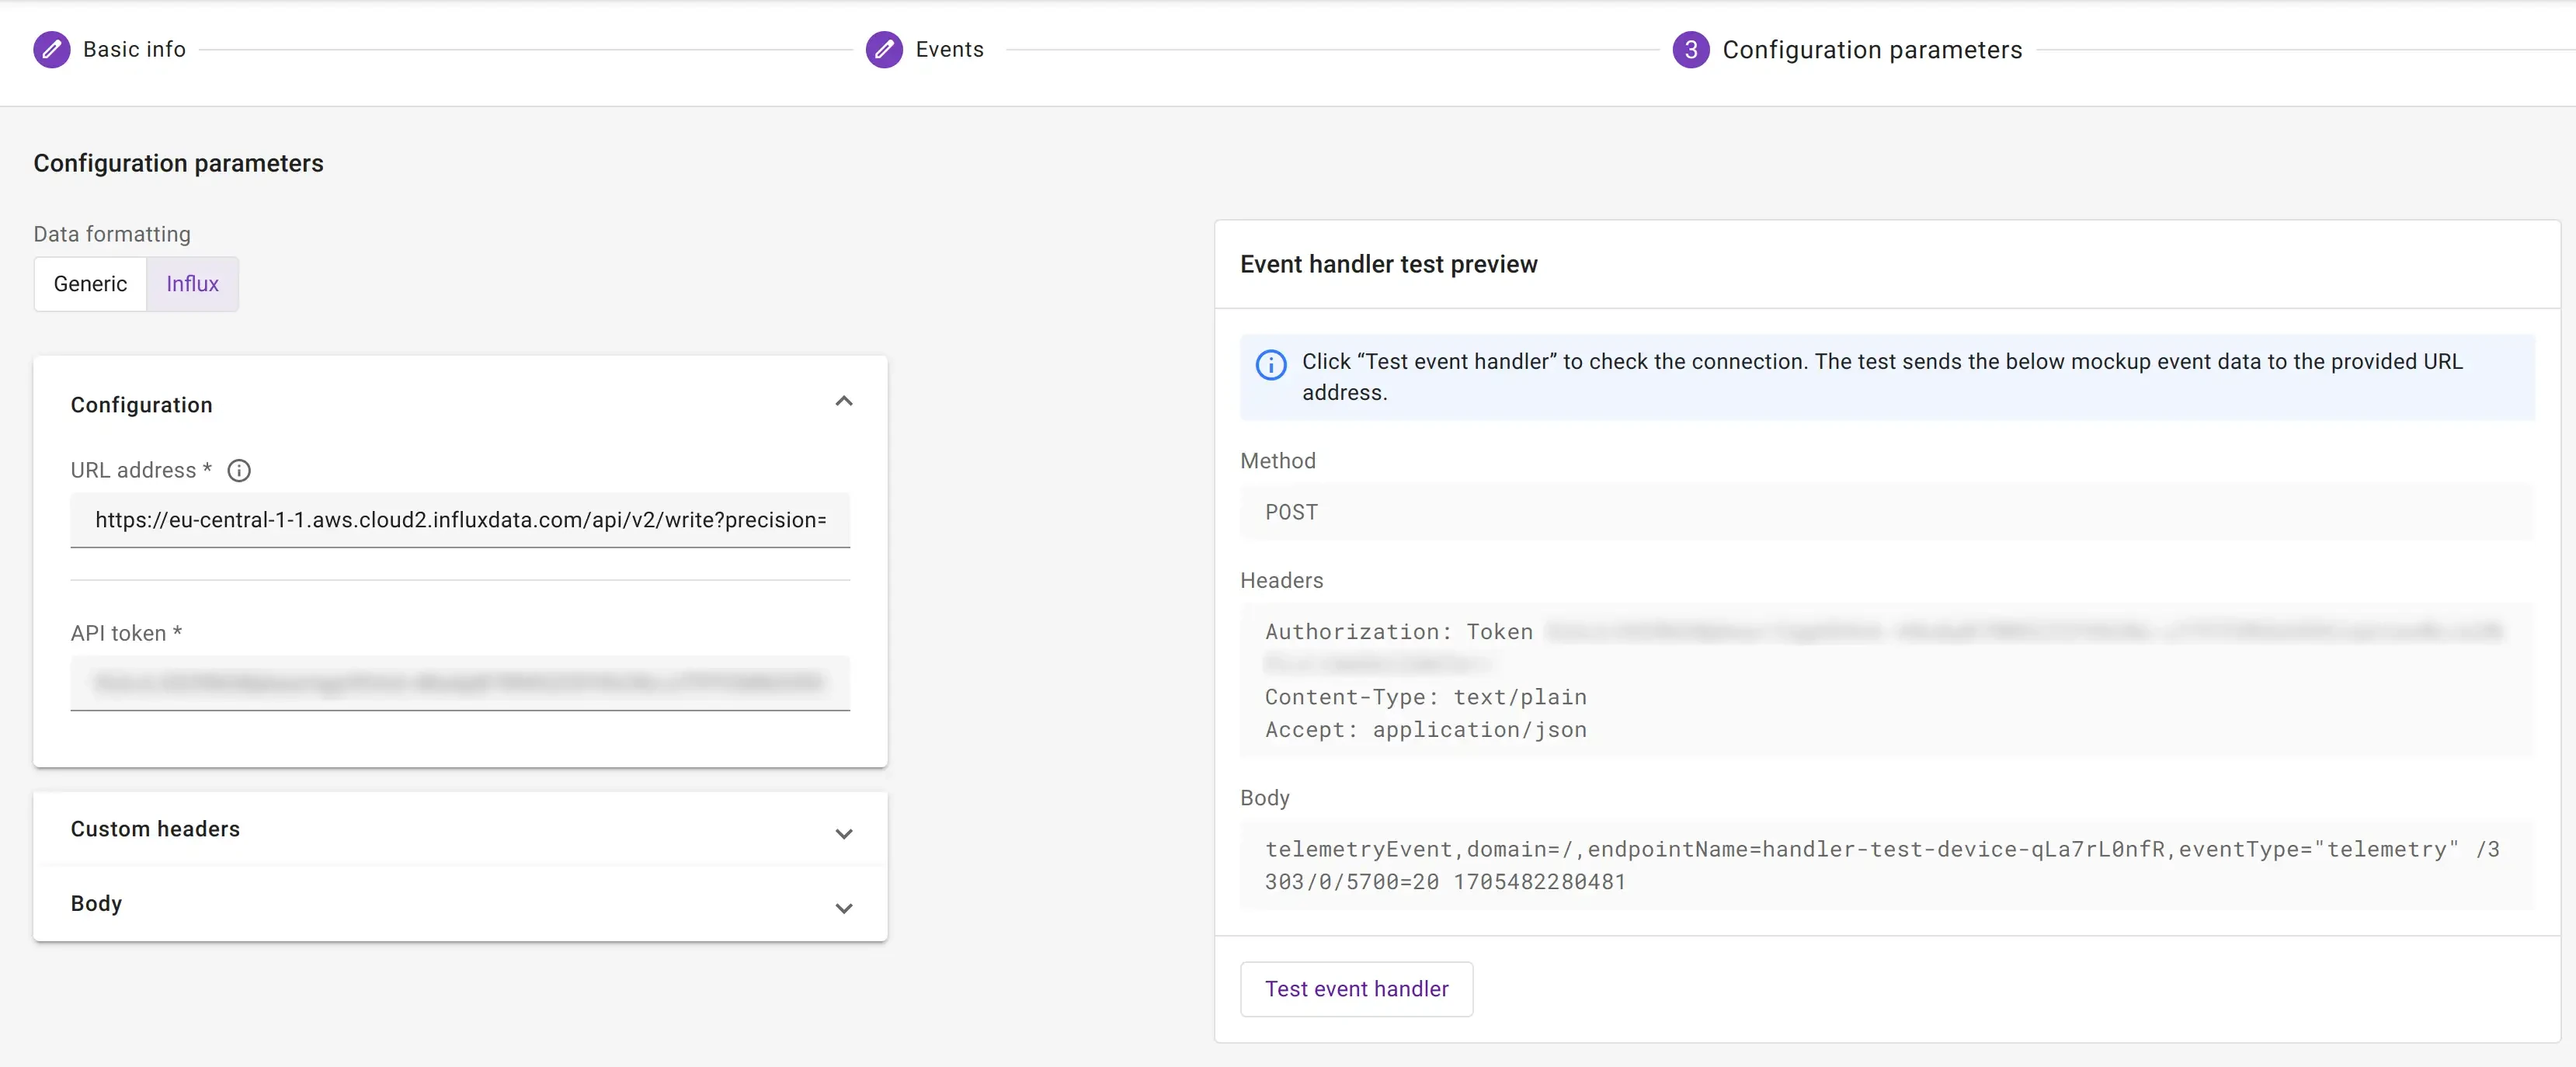Collapse the Configuration section chevron

pyautogui.click(x=844, y=401)
